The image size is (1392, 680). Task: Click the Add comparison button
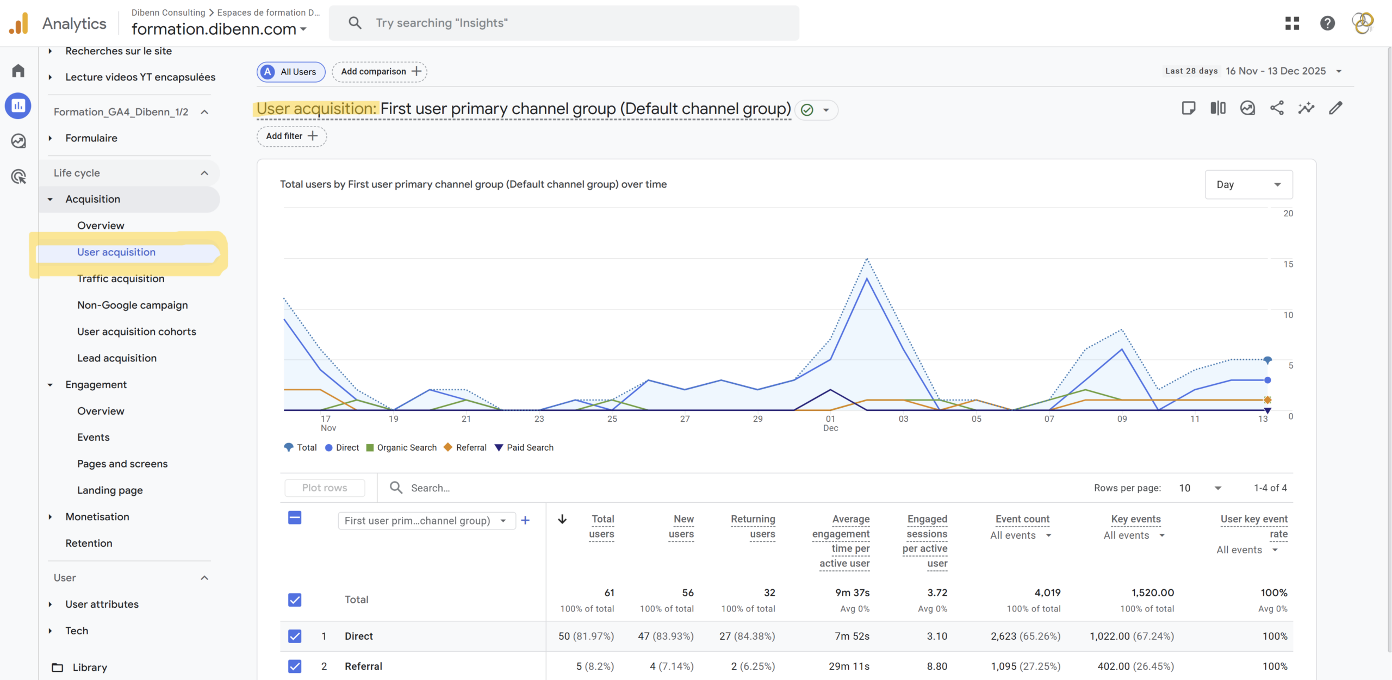[380, 72]
